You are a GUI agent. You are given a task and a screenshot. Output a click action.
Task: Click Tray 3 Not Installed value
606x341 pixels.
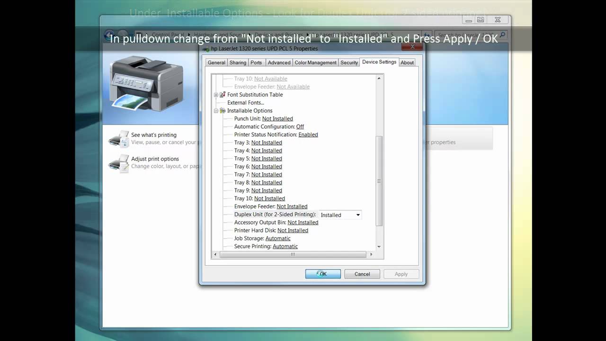click(267, 143)
